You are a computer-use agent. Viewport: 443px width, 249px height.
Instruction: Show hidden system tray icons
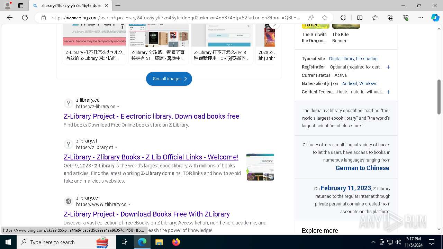click(x=373, y=242)
